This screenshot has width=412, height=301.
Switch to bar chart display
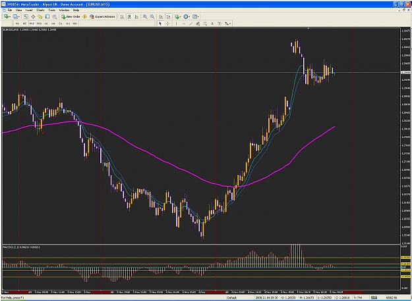coord(122,16)
